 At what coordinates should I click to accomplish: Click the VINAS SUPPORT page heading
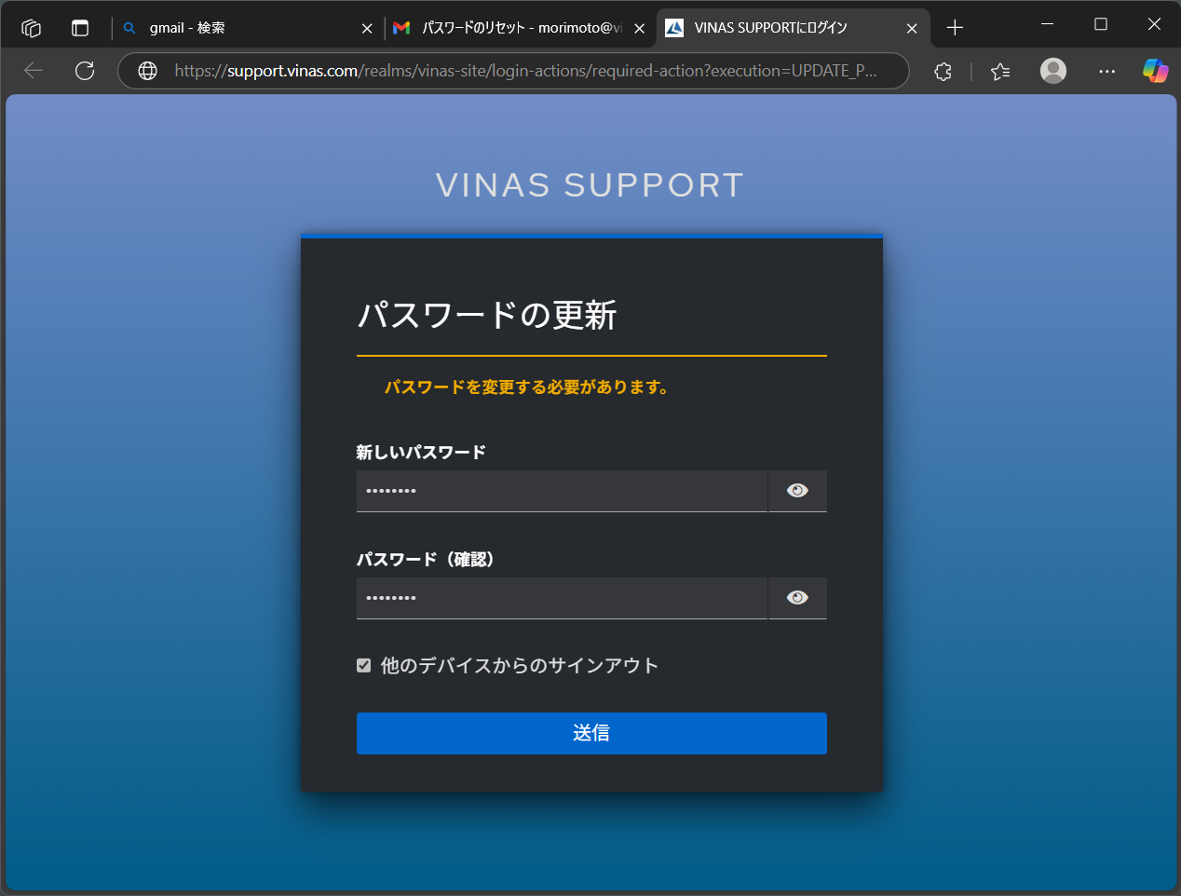[590, 185]
